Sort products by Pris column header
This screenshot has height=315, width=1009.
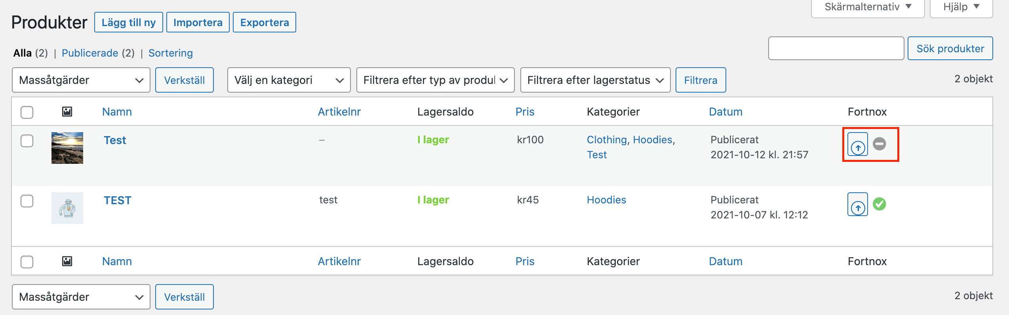(525, 112)
